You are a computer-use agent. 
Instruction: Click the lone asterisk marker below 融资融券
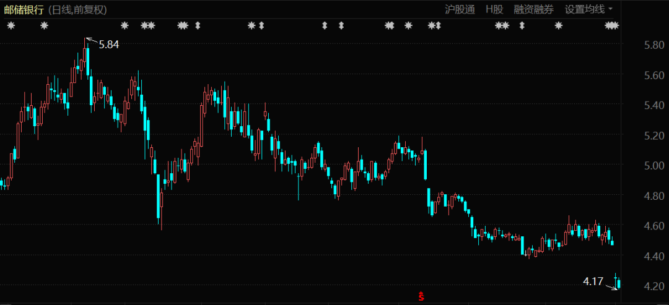[559, 25]
